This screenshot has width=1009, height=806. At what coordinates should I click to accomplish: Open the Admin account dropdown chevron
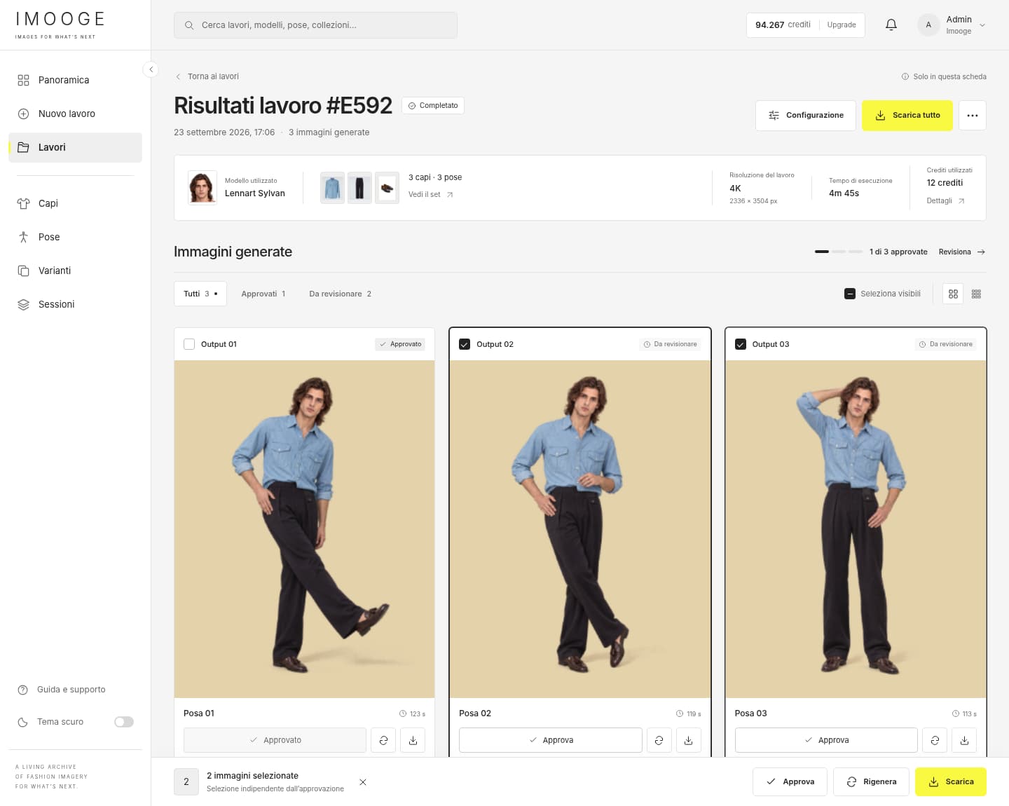click(982, 25)
